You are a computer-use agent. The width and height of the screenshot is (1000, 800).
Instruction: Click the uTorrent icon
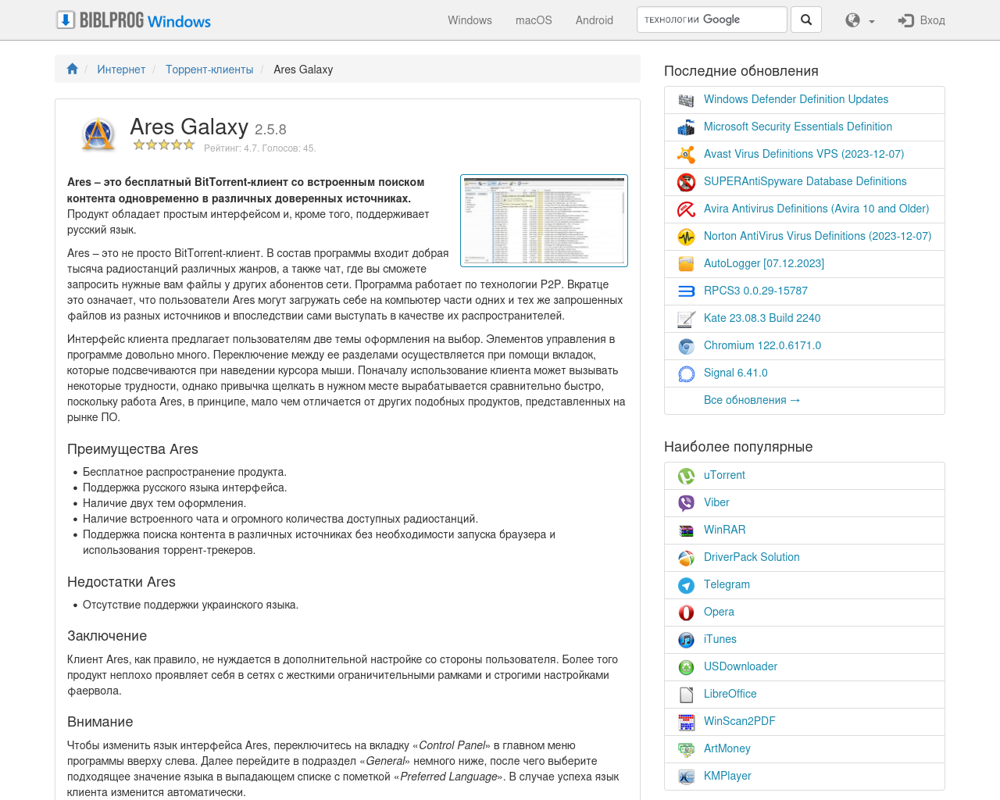coord(686,476)
